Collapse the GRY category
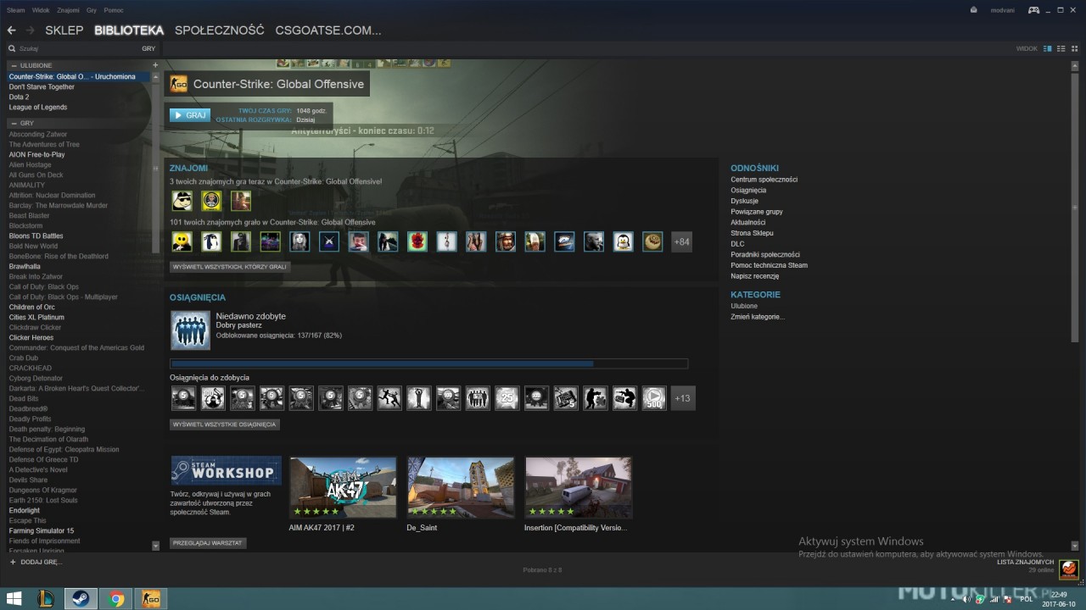Screen dimensions: 1086x610 pyautogui.click(x=14, y=123)
